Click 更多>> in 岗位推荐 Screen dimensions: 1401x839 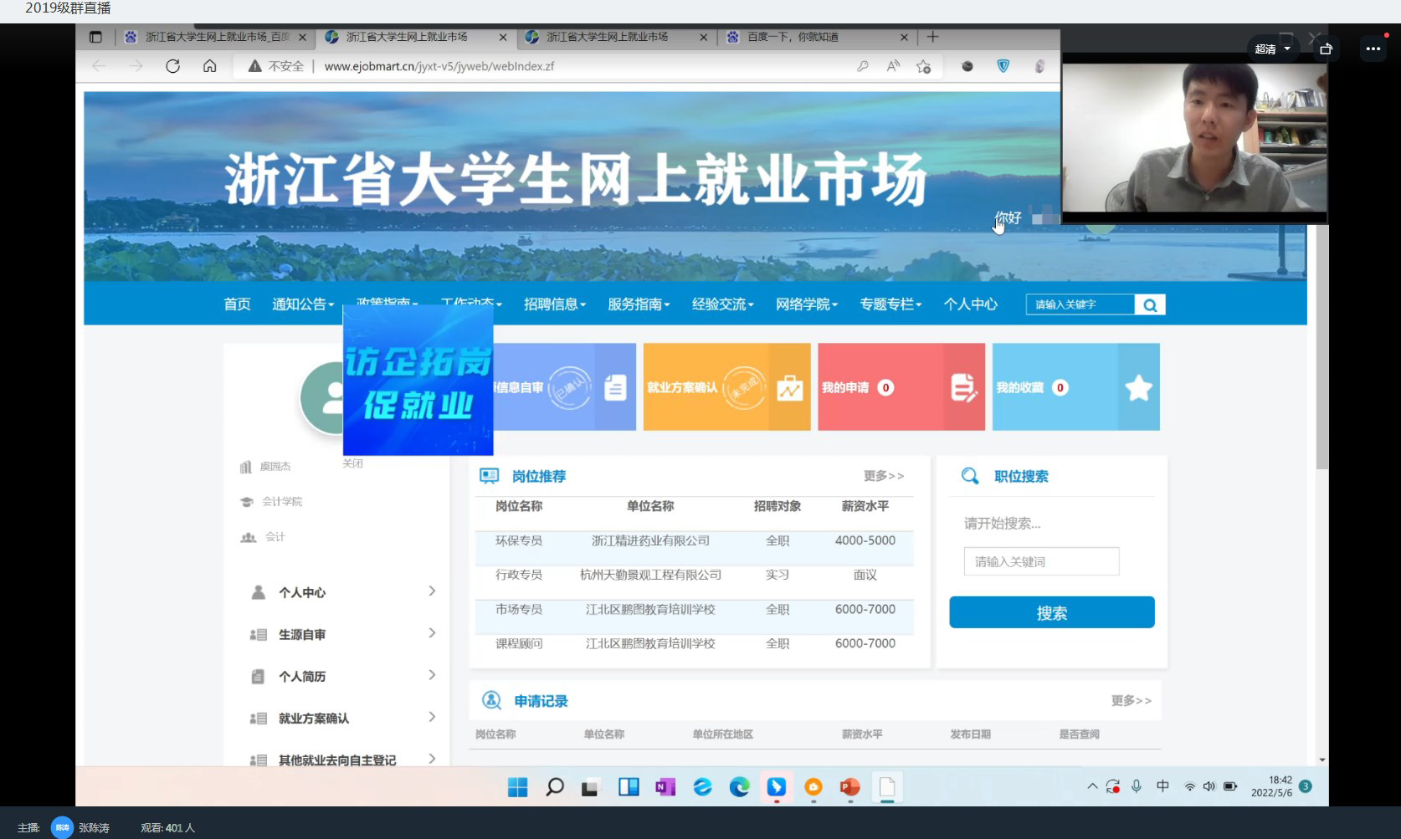[884, 476]
